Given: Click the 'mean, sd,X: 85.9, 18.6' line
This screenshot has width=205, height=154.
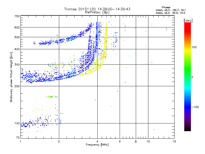Looking at the screenshot, I should [170, 13].
